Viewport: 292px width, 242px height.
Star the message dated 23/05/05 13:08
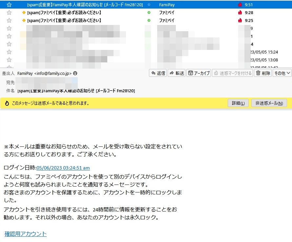9,60
